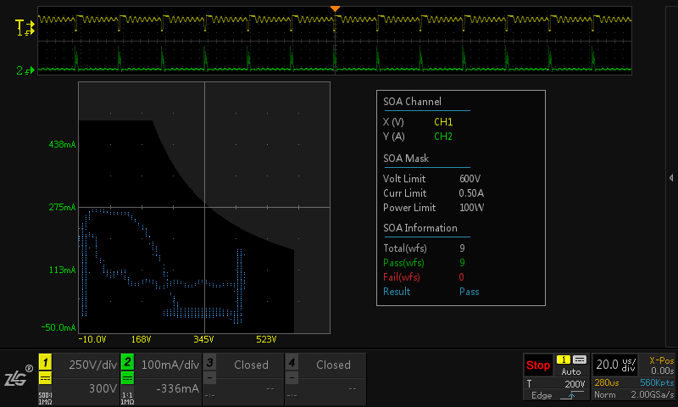Click the SOA Mask heading
The width and height of the screenshot is (678, 407).
[x=406, y=159]
